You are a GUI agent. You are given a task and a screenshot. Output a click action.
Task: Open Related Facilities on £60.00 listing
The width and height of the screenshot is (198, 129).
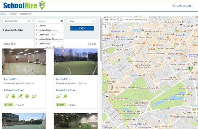click(66, 90)
